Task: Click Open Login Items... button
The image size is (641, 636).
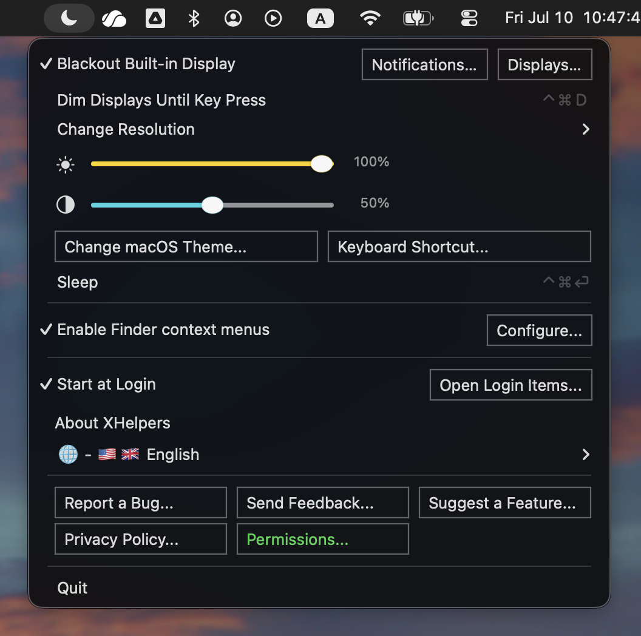Action: coord(510,385)
